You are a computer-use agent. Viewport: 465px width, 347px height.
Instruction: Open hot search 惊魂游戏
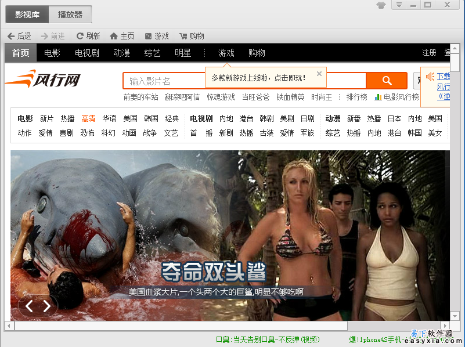221,97
